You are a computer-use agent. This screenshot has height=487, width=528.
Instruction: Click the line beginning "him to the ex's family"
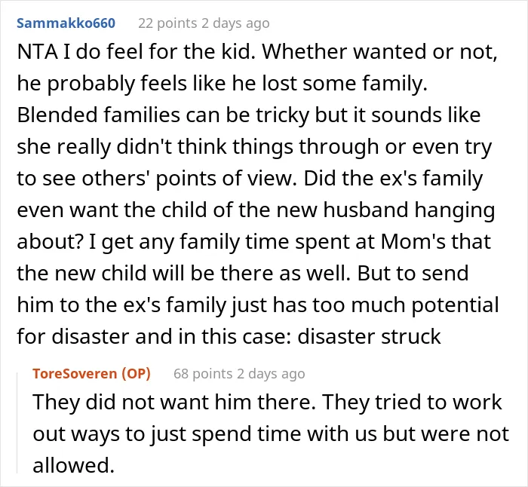tap(258, 305)
